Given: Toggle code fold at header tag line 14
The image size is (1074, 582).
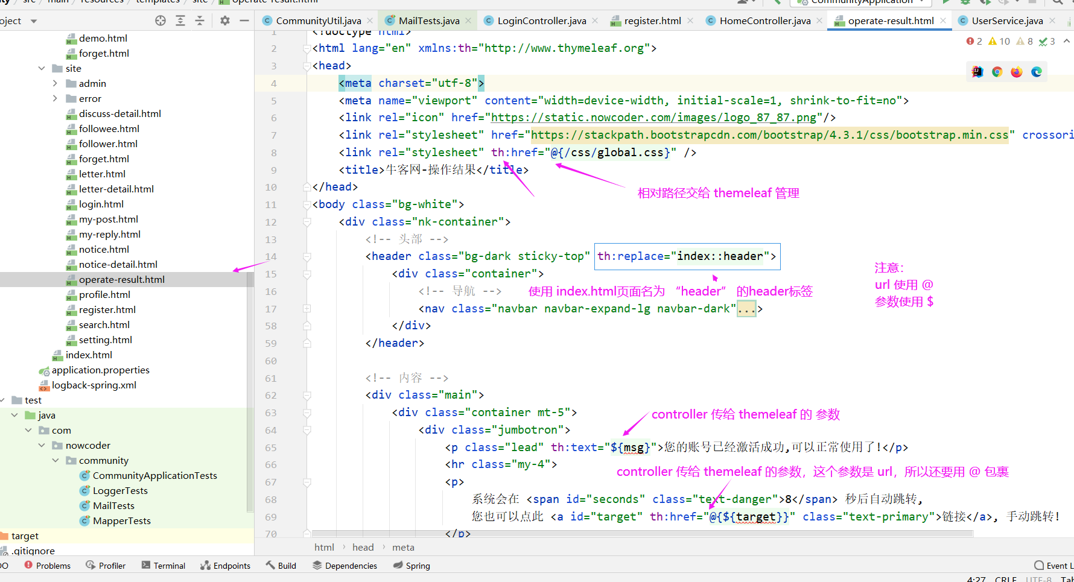Looking at the screenshot, I should pyautogui.click(x=307, y=257).
